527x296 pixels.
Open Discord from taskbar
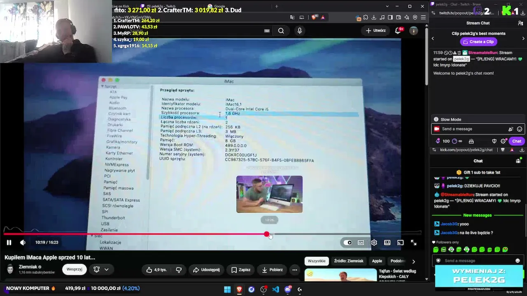click(288, 289)
